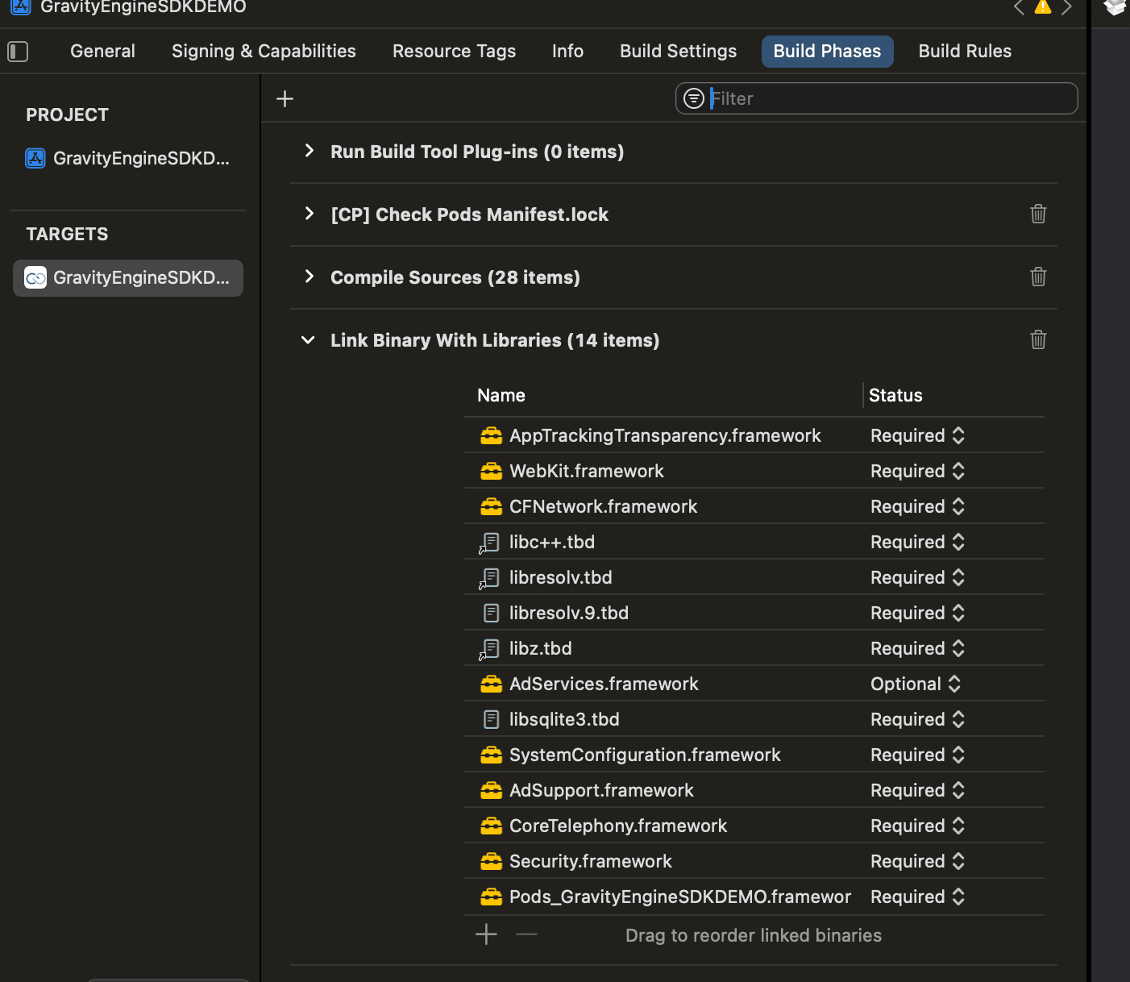The height and width of the screenshot is (982, 1130).
Task: Open Resource Tags tab
Action: [x=454, y=52]
